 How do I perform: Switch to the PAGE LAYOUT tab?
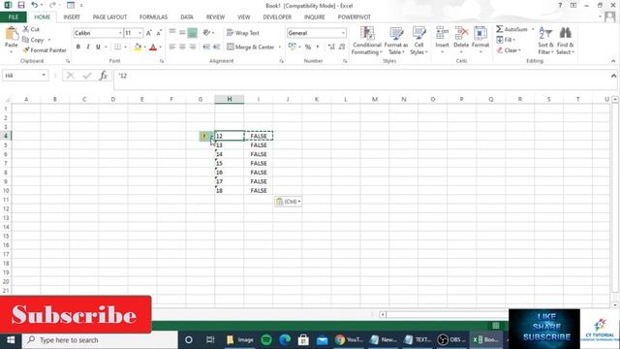pyautogui.click(x=109, y=17)
